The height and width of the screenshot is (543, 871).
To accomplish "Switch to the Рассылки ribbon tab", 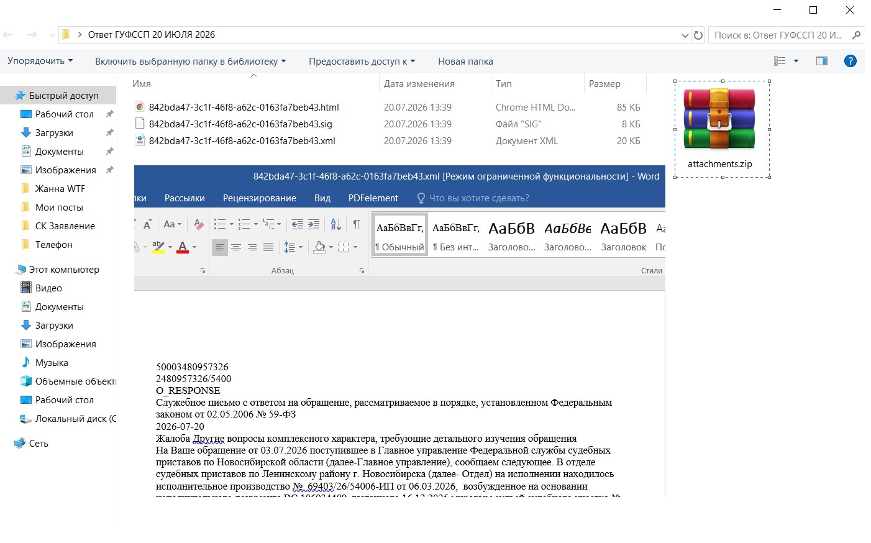I will pos(185,198).
